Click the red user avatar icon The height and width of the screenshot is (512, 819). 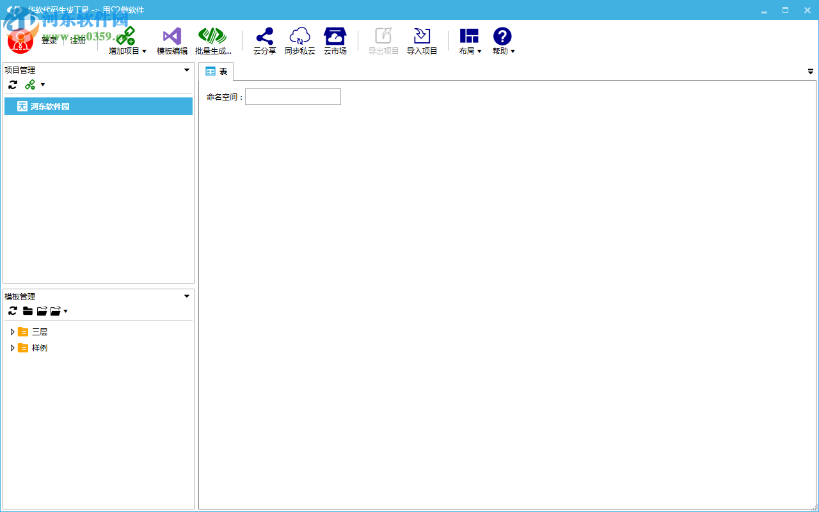coord(20,41)
